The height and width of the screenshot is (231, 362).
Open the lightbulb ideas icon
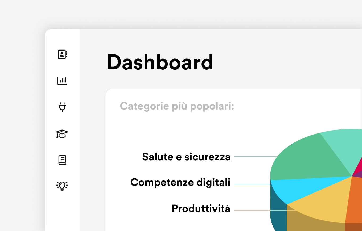coord(62,186)
